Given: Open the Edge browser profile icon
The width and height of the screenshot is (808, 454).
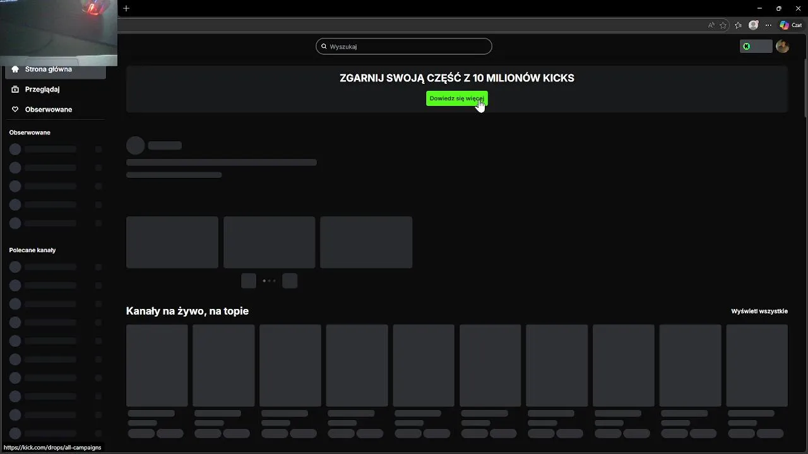Looking at the screenshot, I should [x=753, y=25].
